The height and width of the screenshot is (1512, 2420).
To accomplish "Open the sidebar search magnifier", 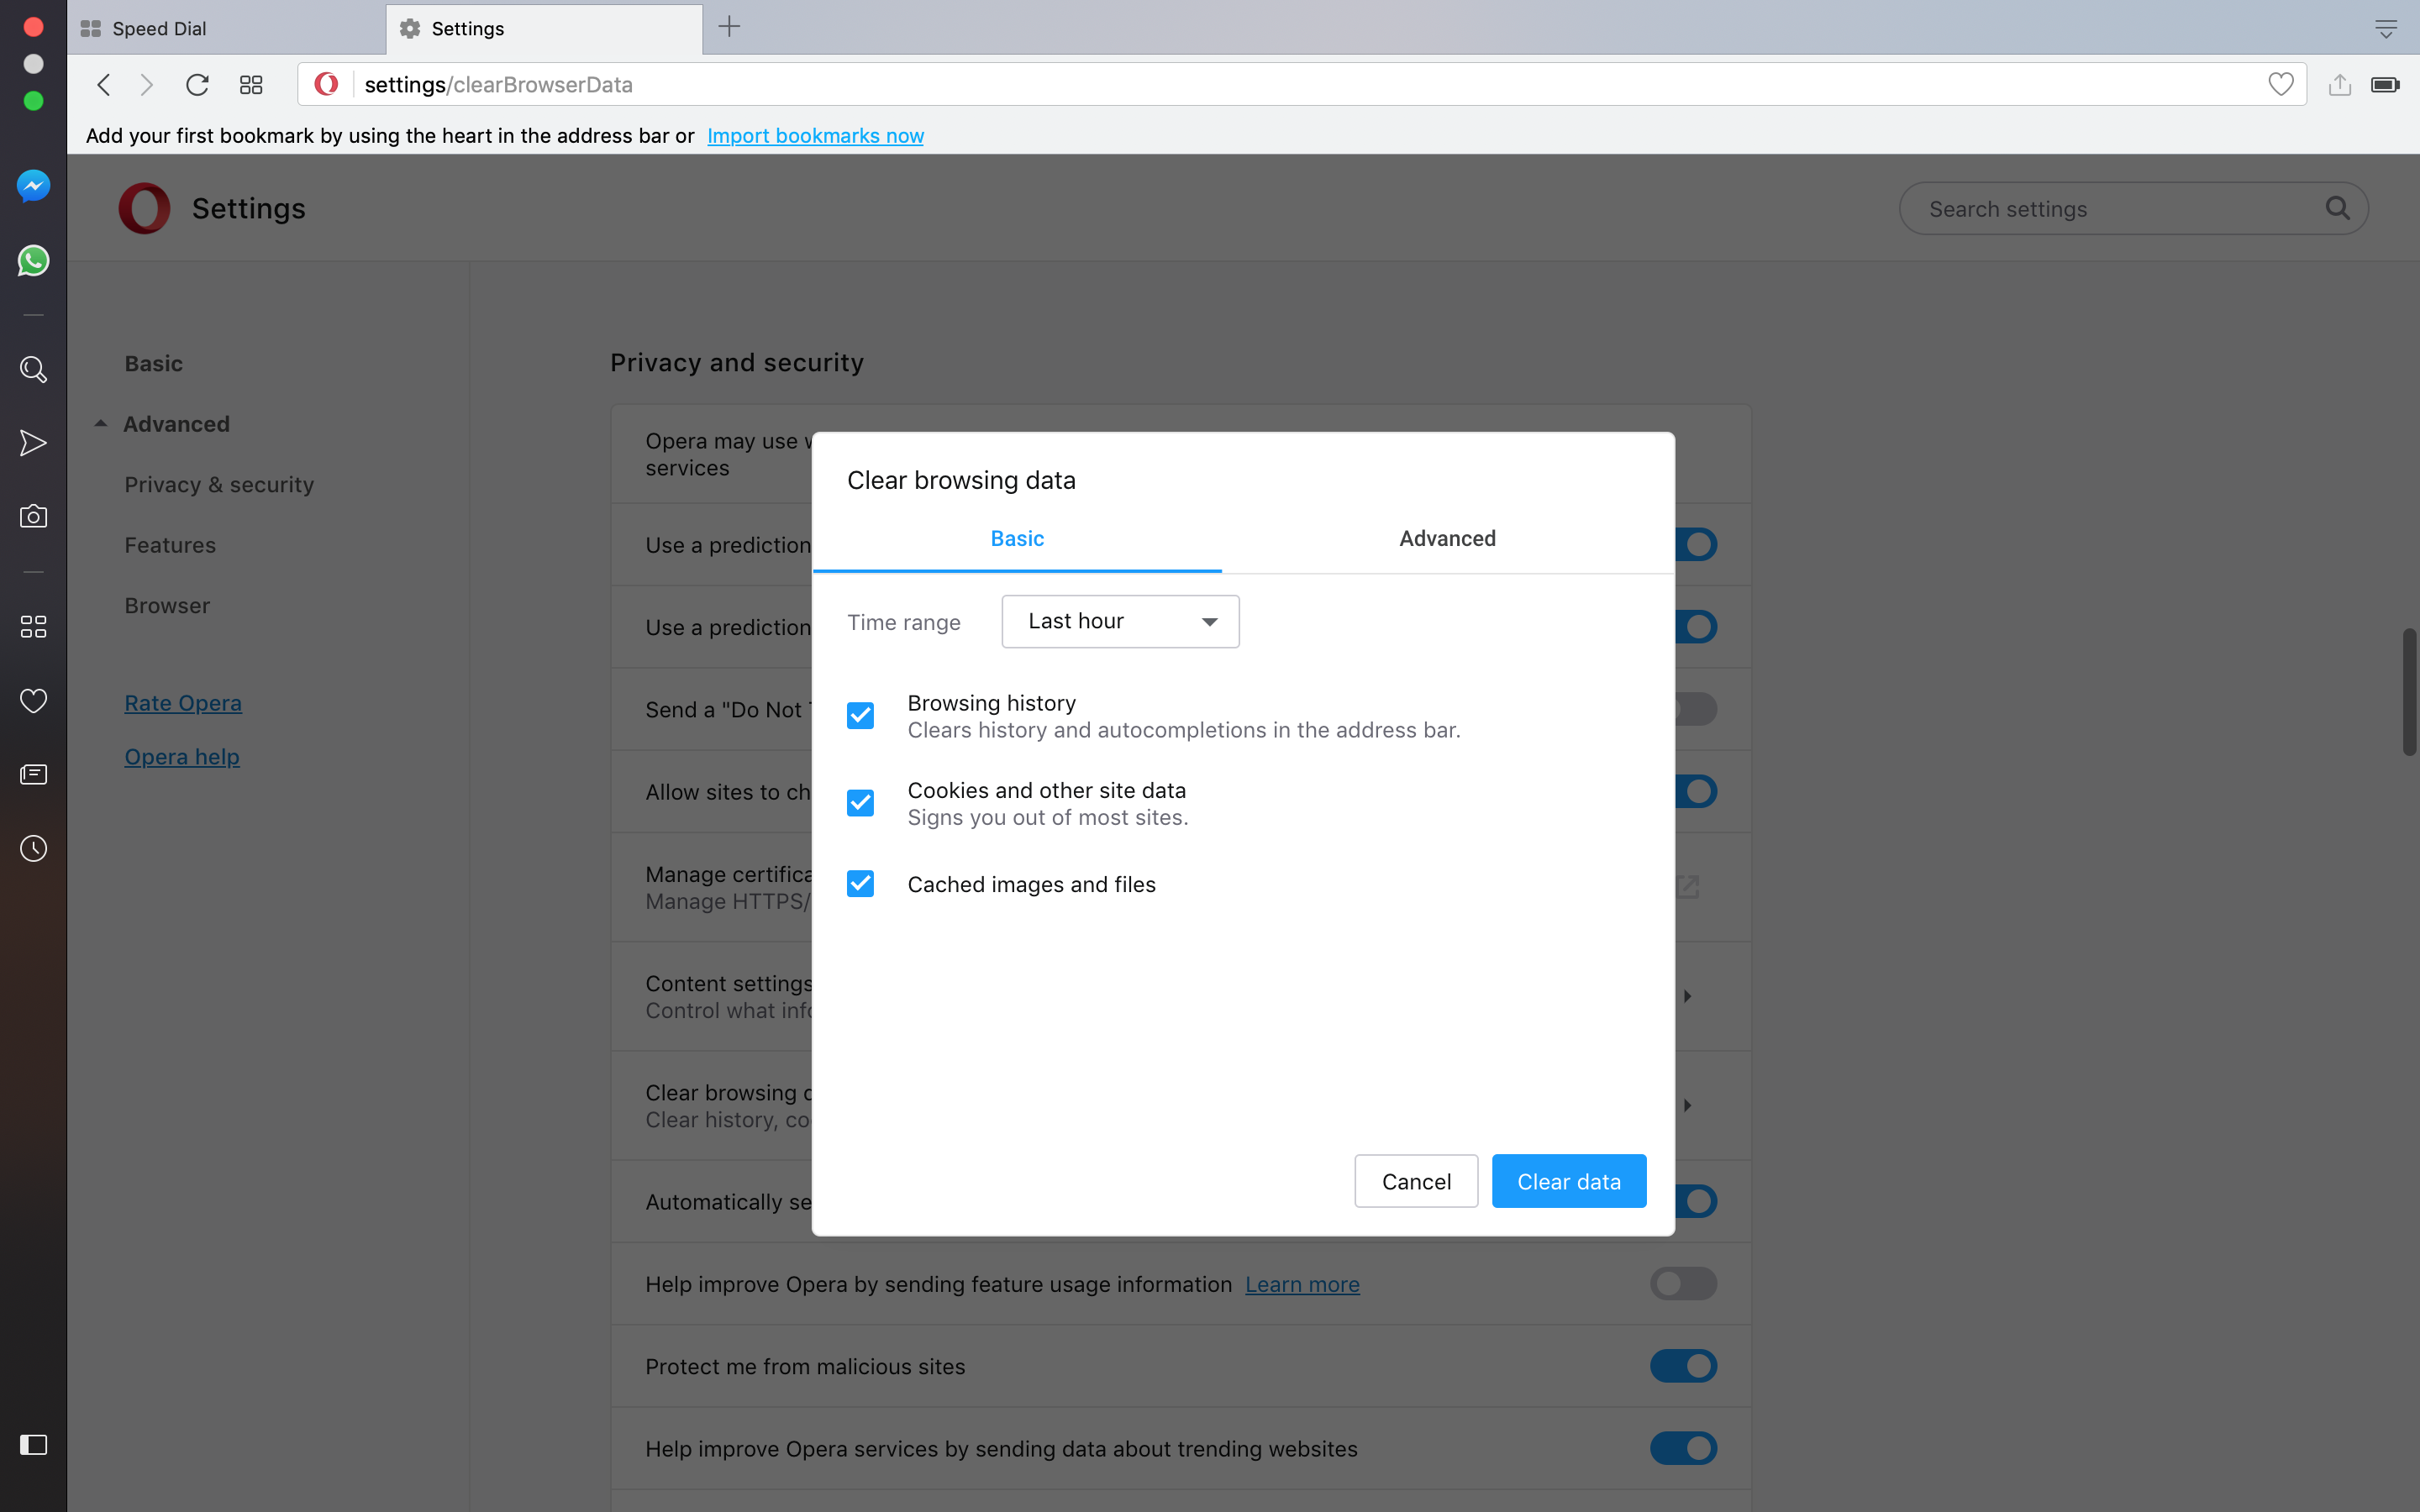I will click(33, 370).
